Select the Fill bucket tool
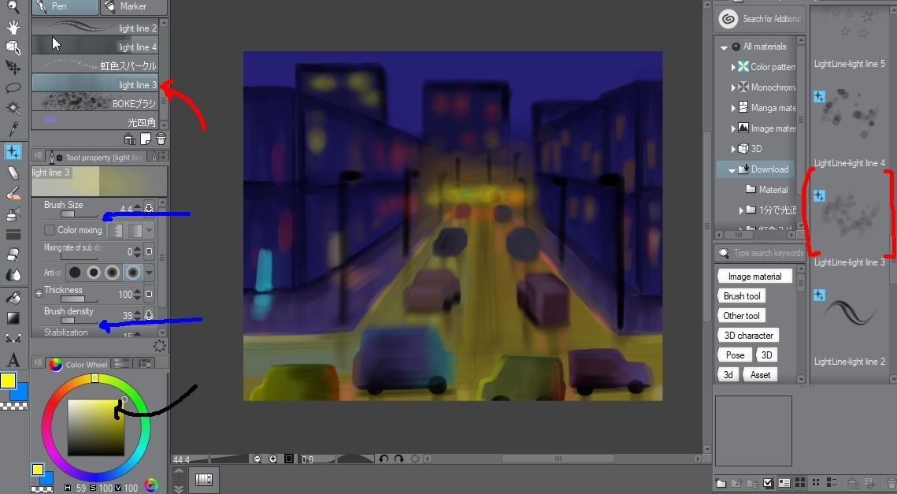The image size is (897, 494). [13, 298]
